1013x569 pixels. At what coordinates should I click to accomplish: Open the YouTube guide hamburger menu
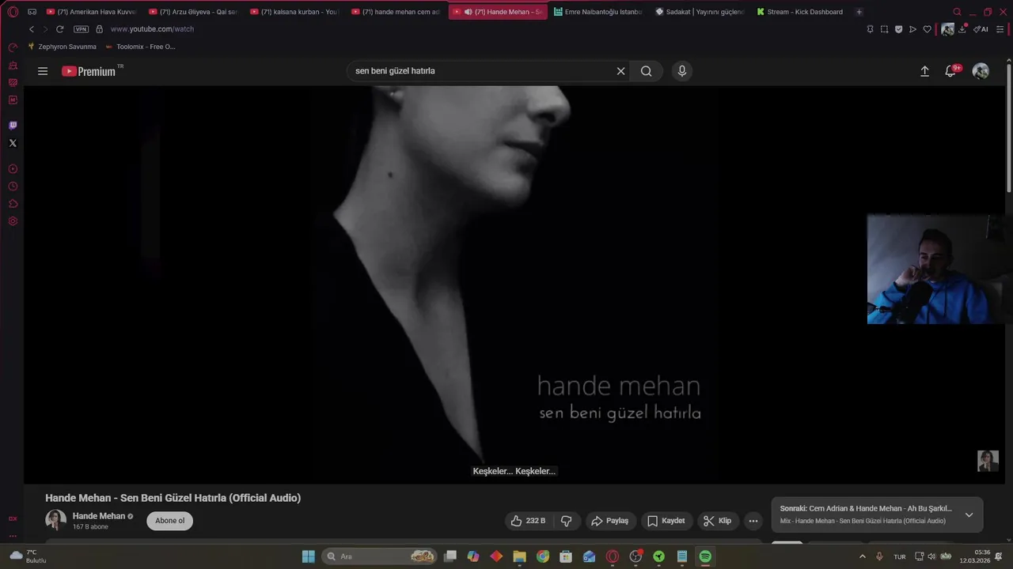tap(43, 71)
